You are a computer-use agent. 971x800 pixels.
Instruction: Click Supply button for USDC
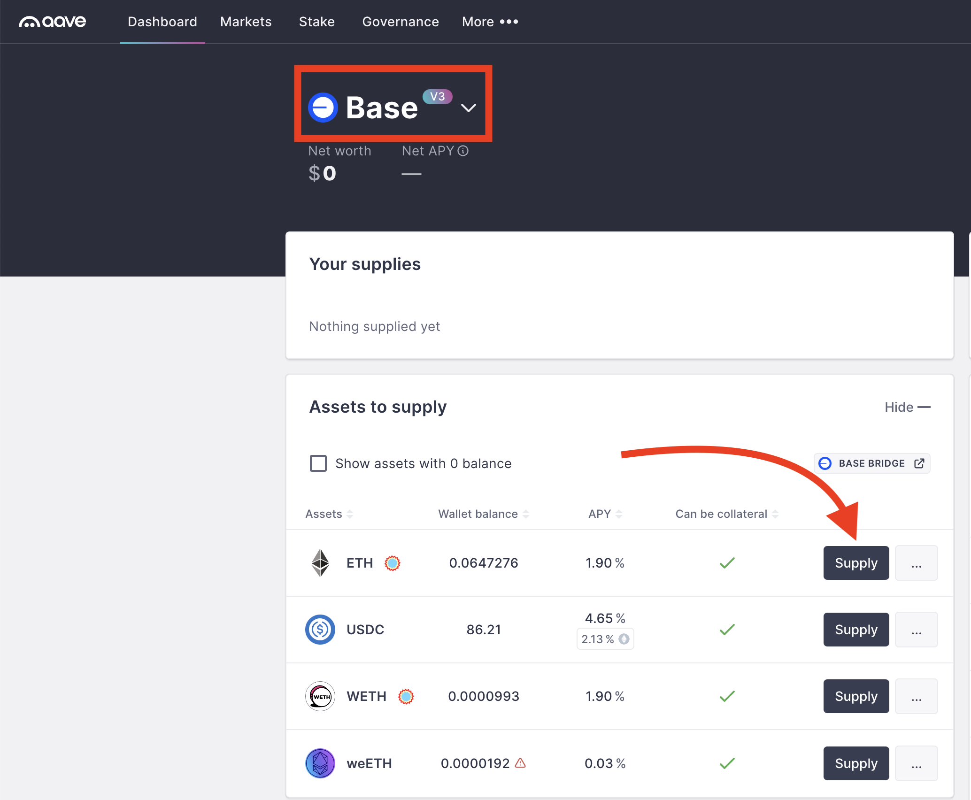(855, 630)
